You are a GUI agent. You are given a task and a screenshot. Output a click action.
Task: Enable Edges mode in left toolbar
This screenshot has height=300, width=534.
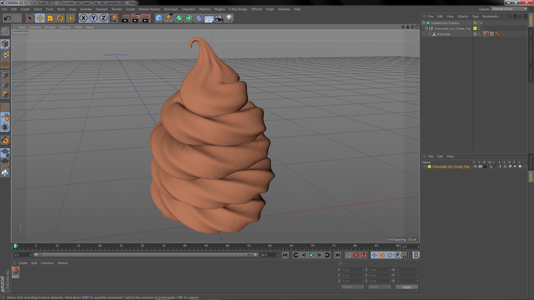coord(5,84)
